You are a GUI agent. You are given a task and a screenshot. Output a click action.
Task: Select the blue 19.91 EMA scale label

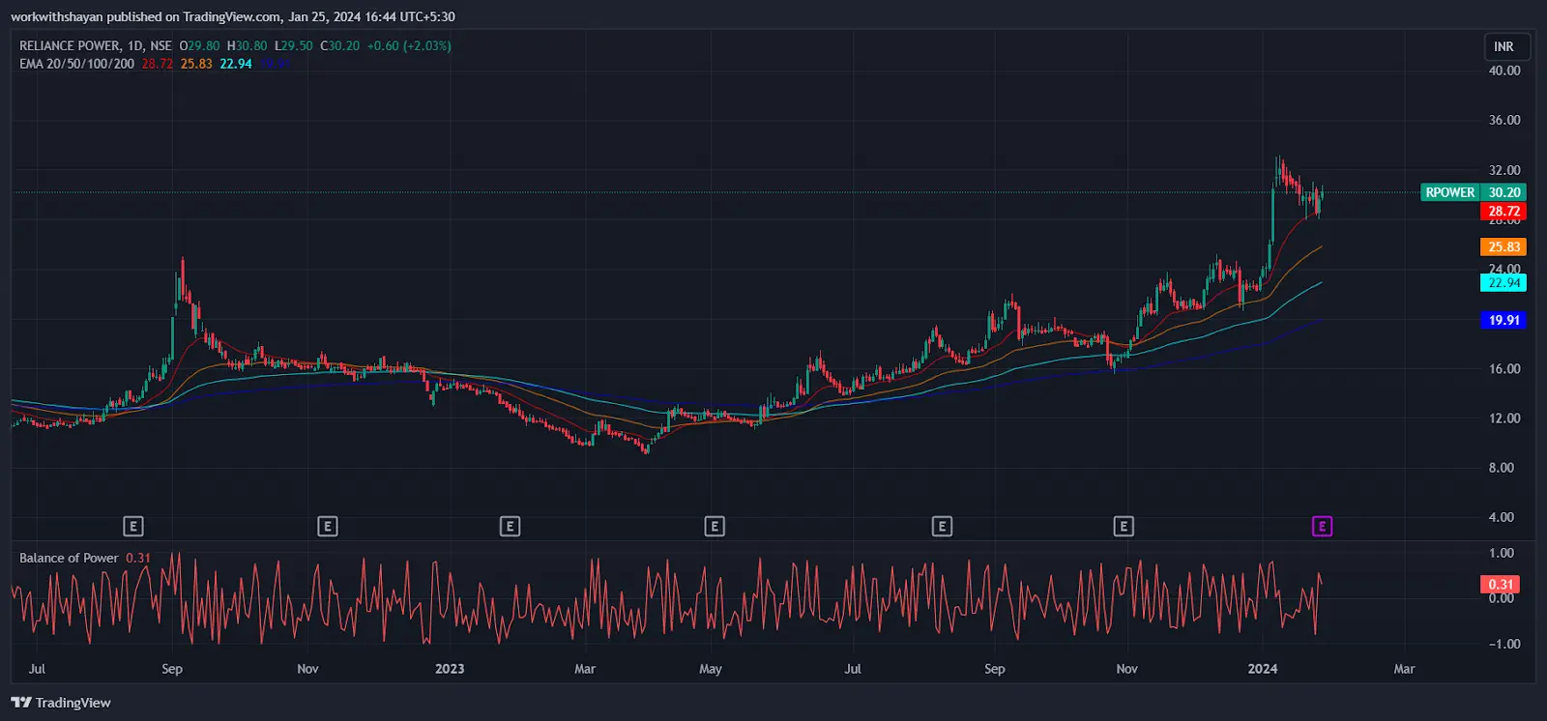click(1503, 320)
